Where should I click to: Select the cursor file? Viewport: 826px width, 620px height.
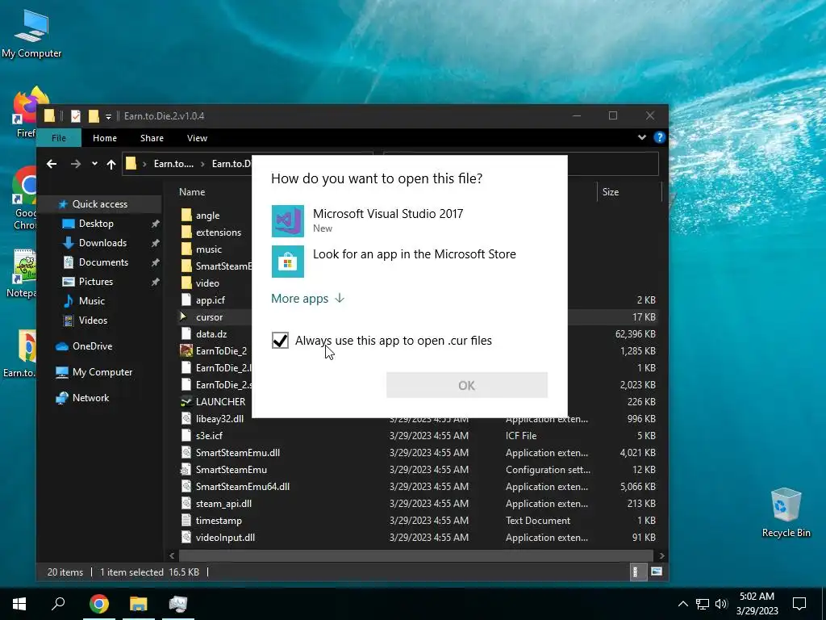pos(209,316)
